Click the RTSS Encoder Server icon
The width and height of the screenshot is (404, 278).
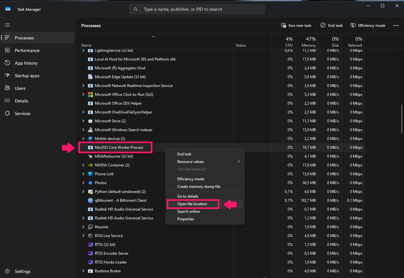pyautogui.click(x=90, y=253)
